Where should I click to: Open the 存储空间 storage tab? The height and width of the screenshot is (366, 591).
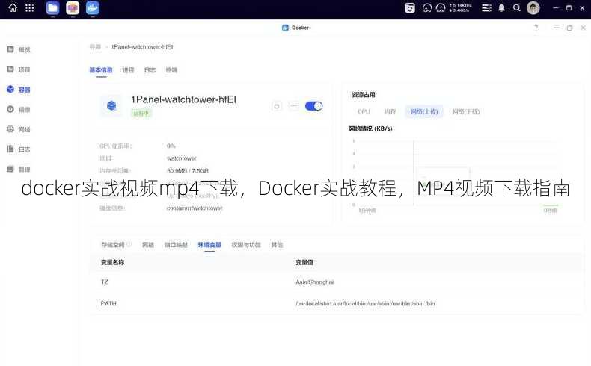point(113,245)
